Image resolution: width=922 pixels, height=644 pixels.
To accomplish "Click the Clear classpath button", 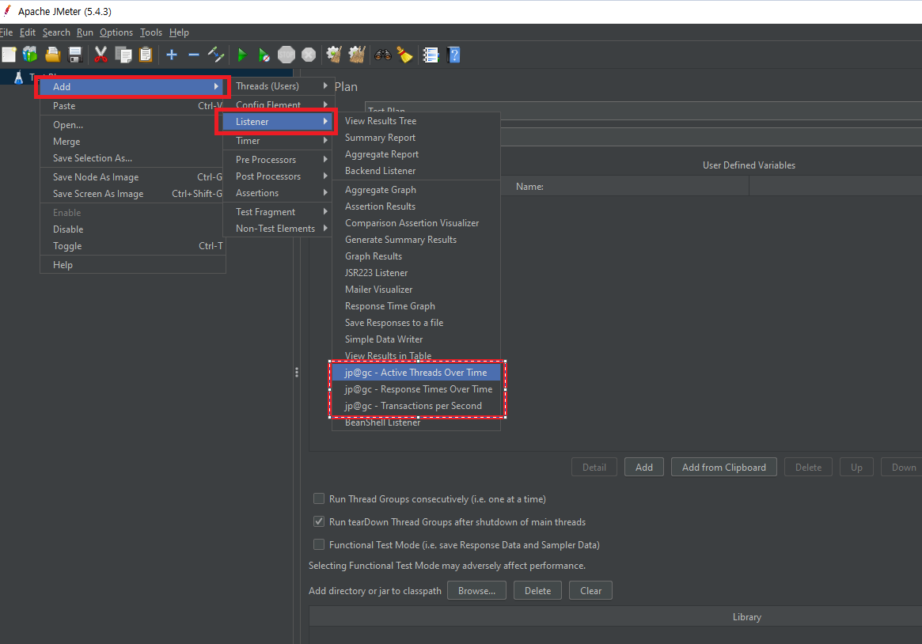I will (x=590, y=590).
